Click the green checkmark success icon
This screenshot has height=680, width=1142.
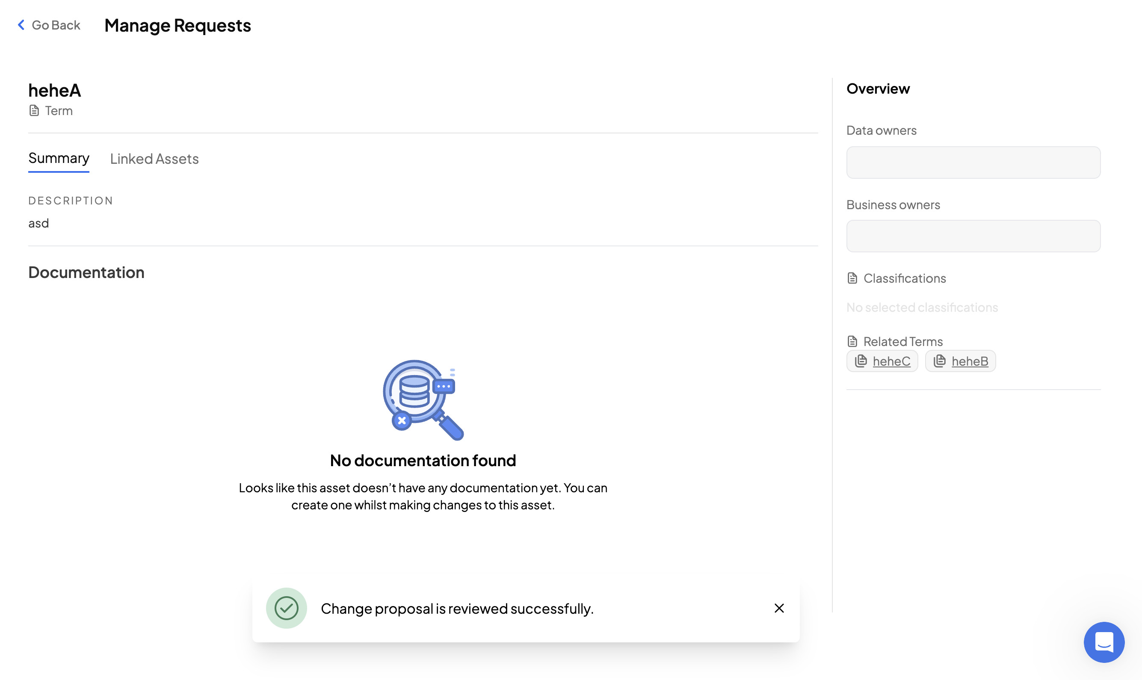tap(287, 608)
